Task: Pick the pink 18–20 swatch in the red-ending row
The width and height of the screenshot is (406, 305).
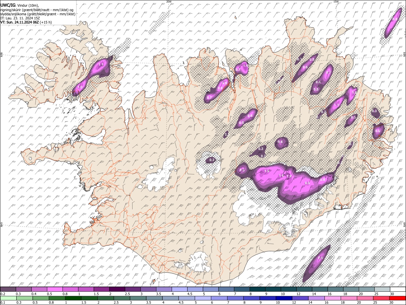Action: (349, 298)
